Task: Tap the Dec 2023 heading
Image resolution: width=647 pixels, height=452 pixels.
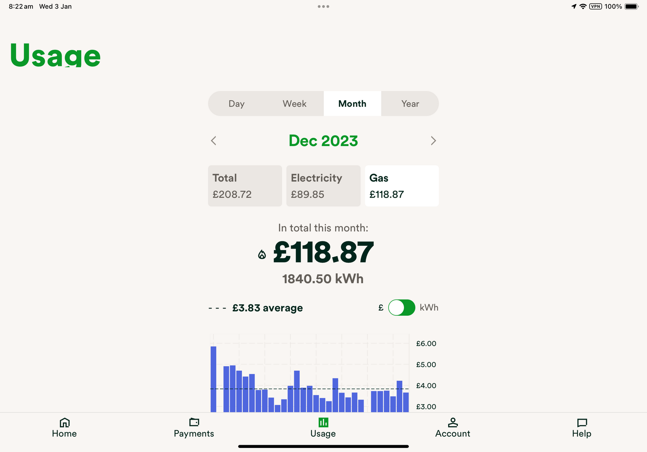Action: tap(323, 141)
